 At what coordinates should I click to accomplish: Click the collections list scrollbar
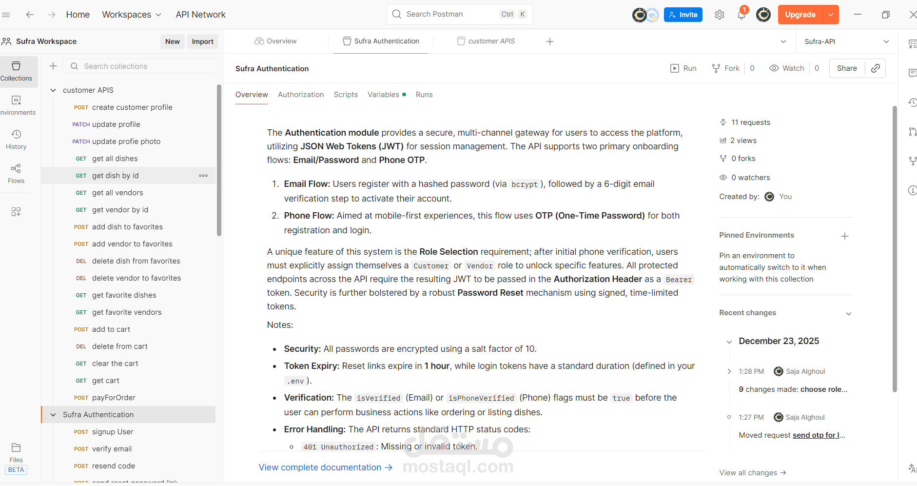click(219, 160)
